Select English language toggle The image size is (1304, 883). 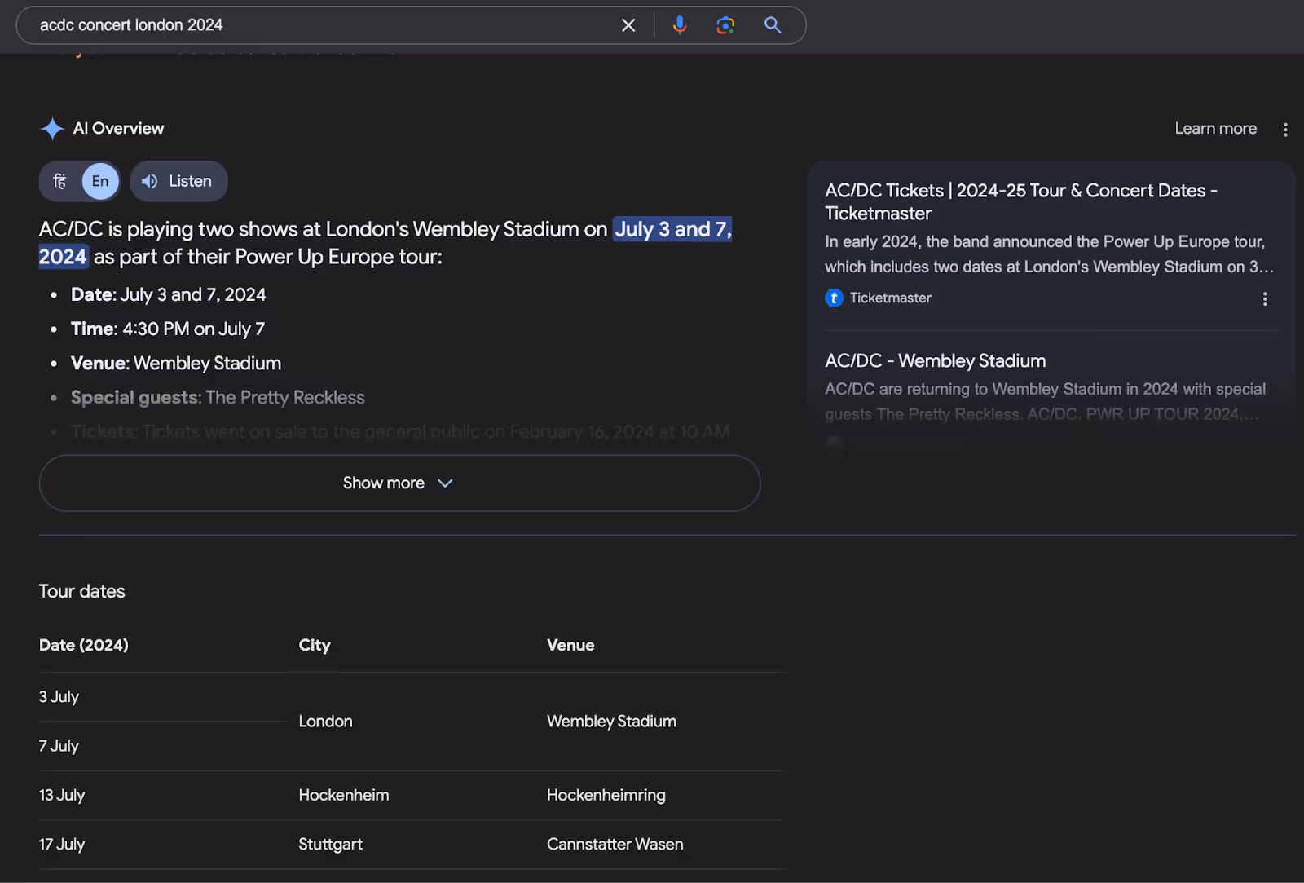click(x=100, y=181)
